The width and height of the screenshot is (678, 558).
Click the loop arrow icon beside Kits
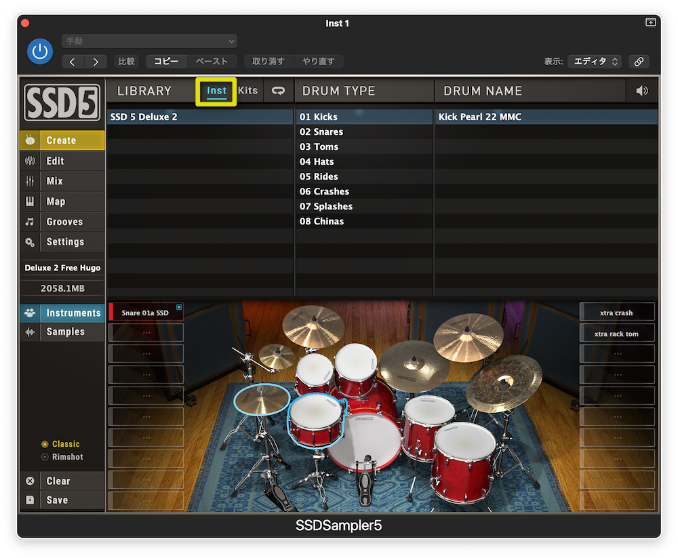278,90
